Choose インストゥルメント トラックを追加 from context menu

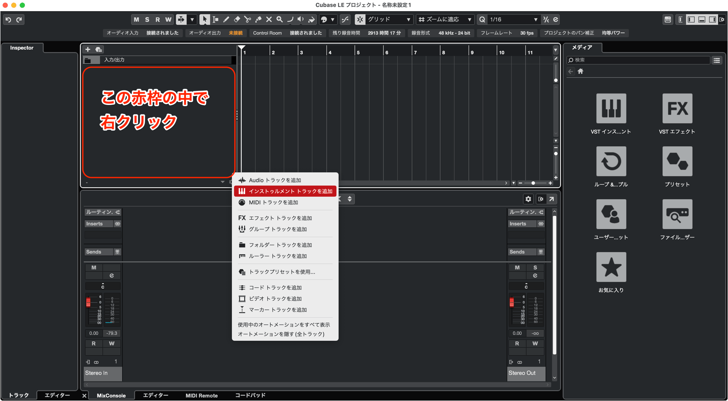[x=285, y=191]
